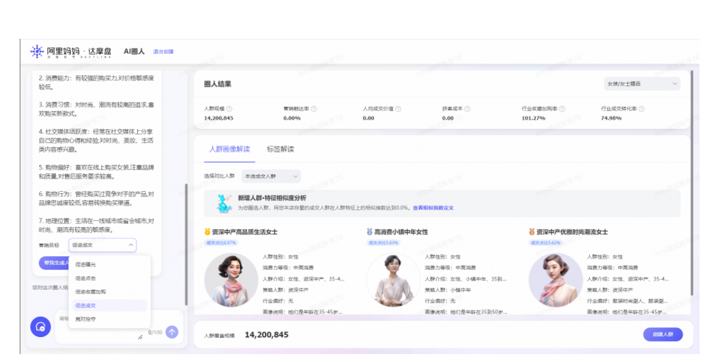
Task: Click the 营销目标 label
Action: 49,245
